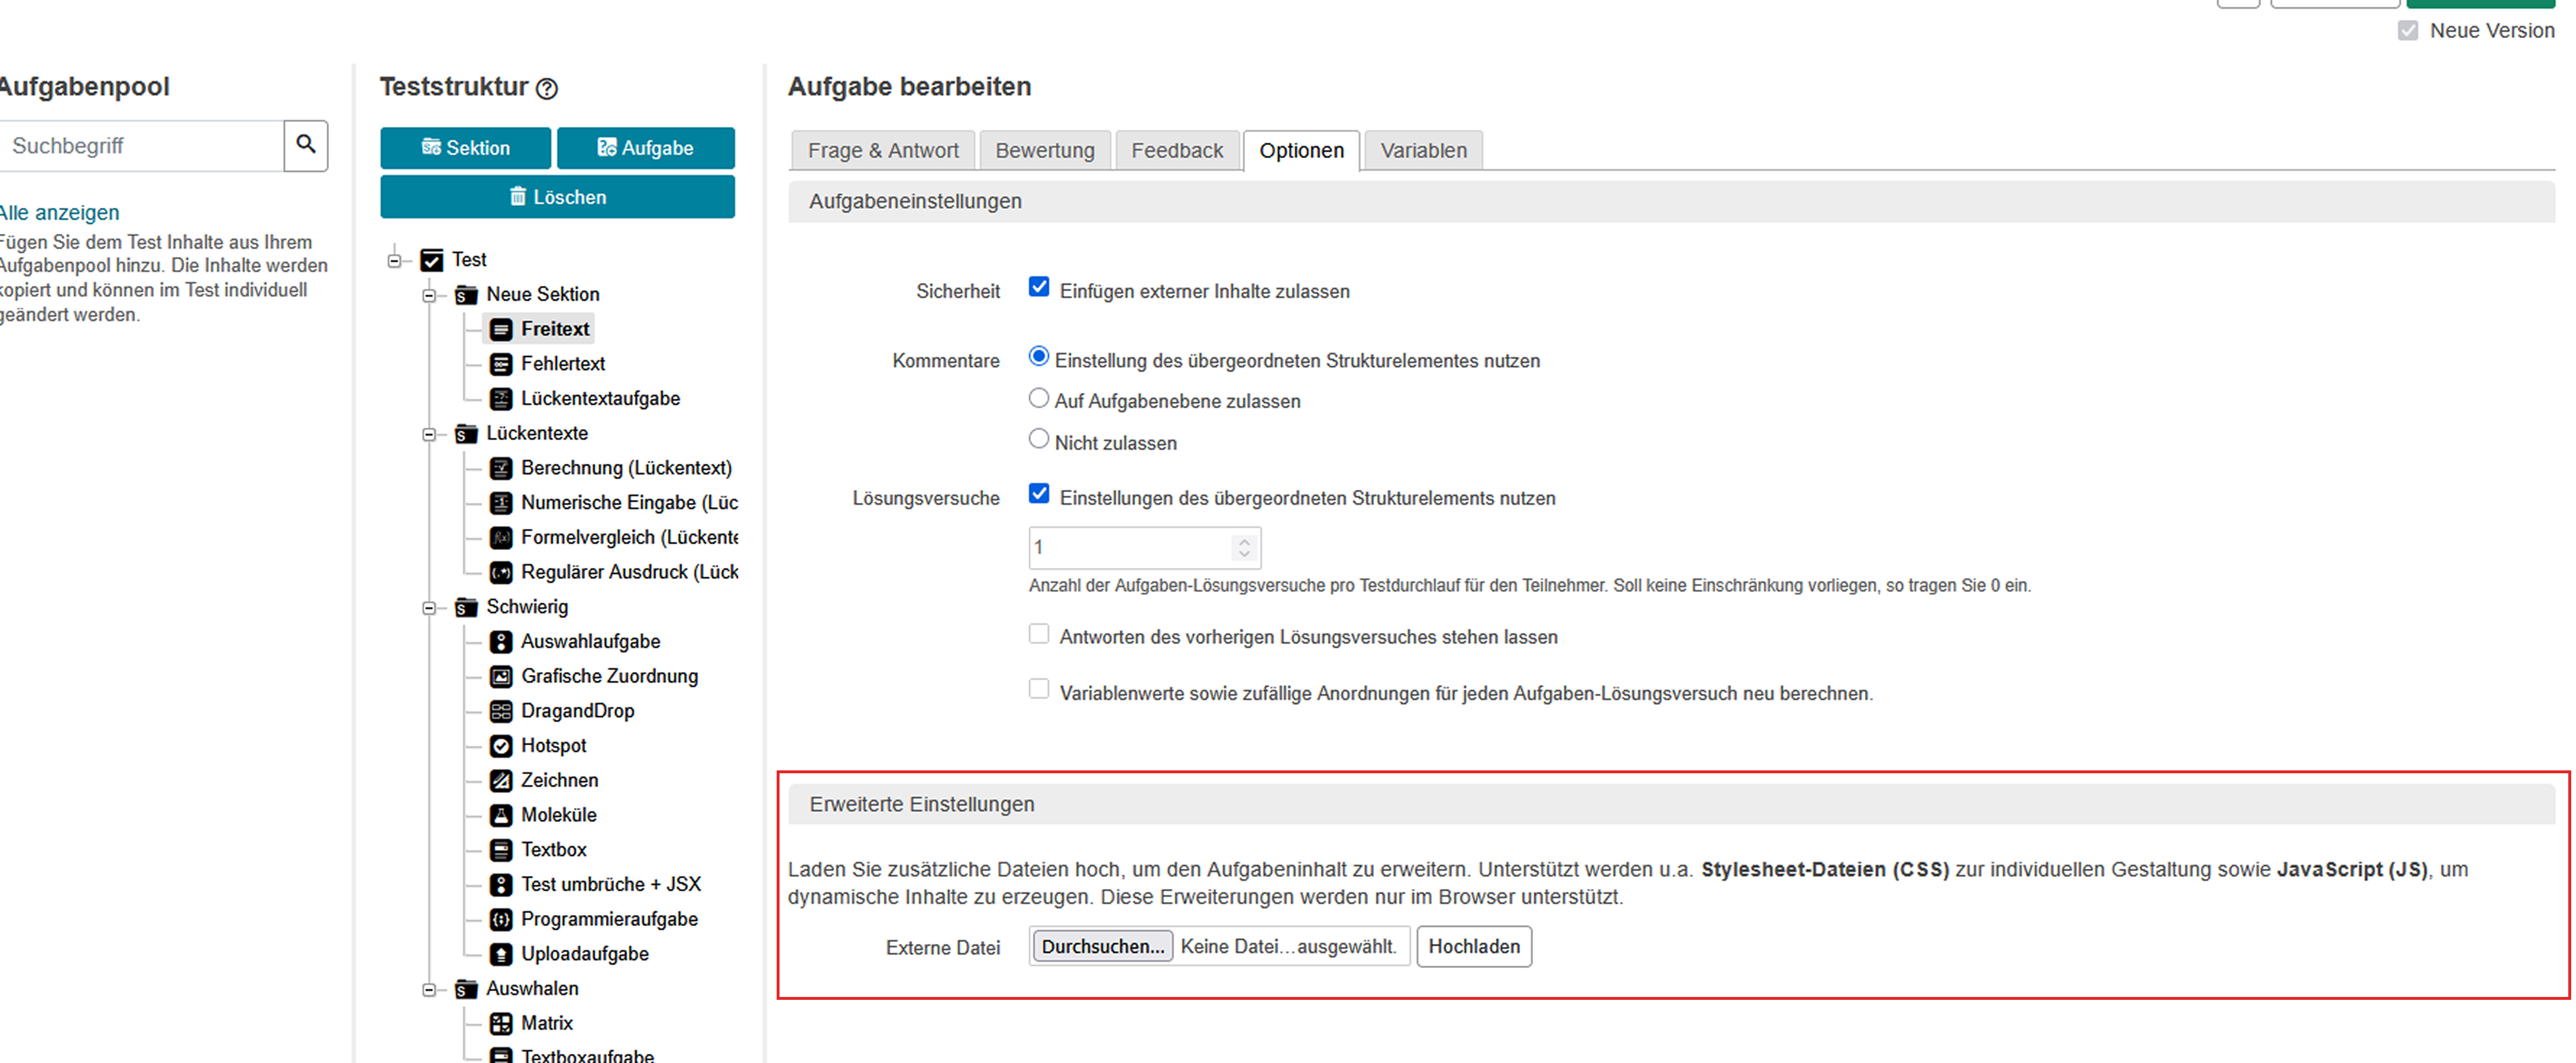The height and width of the screenshot is (1063, 2576).
Task: Click the Hotspot task icon in tree
Action: coord(501,745)
